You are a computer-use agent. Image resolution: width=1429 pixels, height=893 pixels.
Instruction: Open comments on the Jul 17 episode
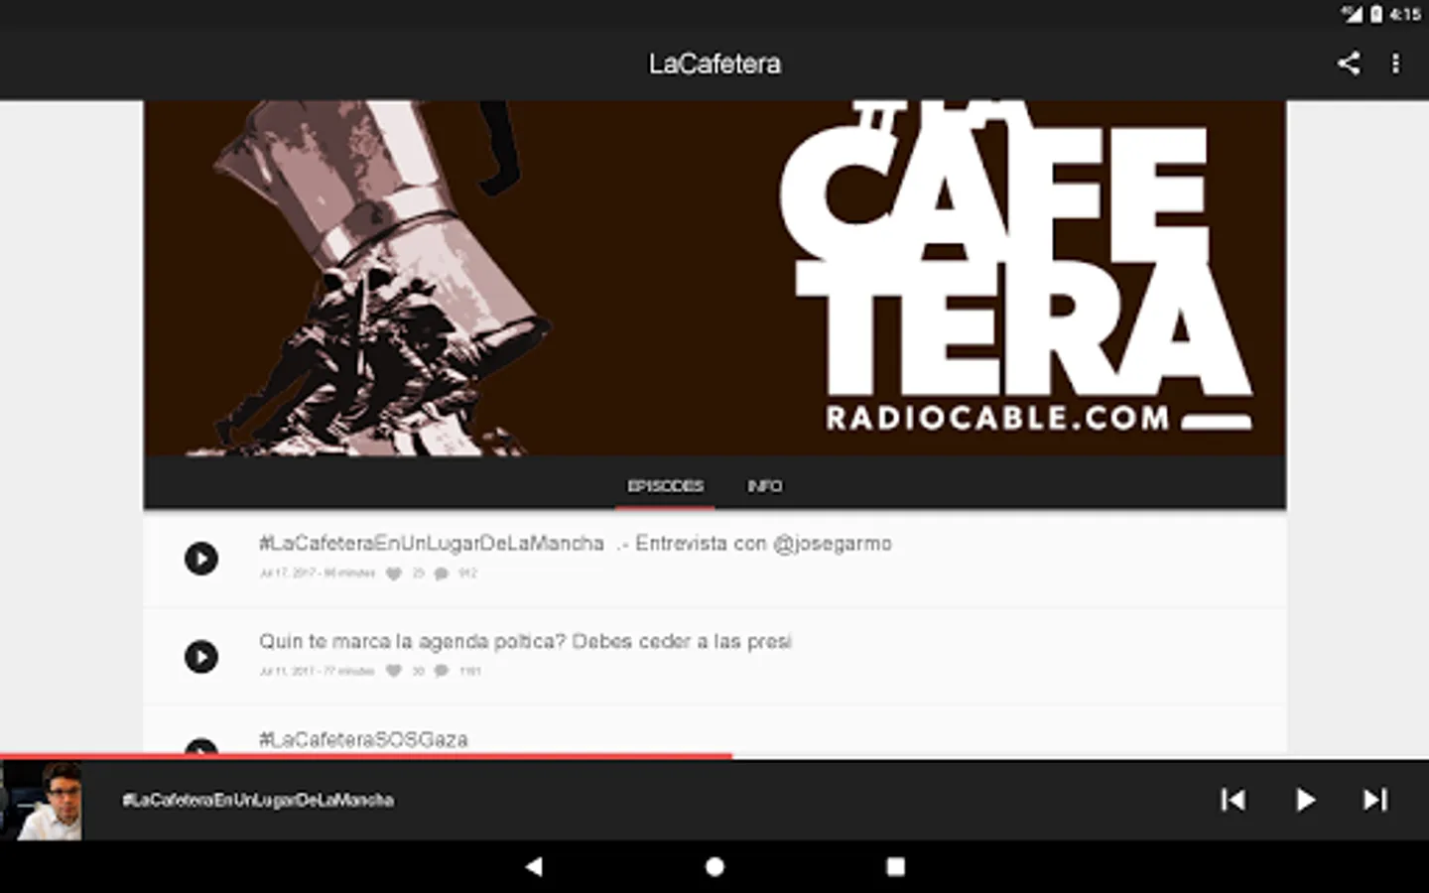coord(442,574)
